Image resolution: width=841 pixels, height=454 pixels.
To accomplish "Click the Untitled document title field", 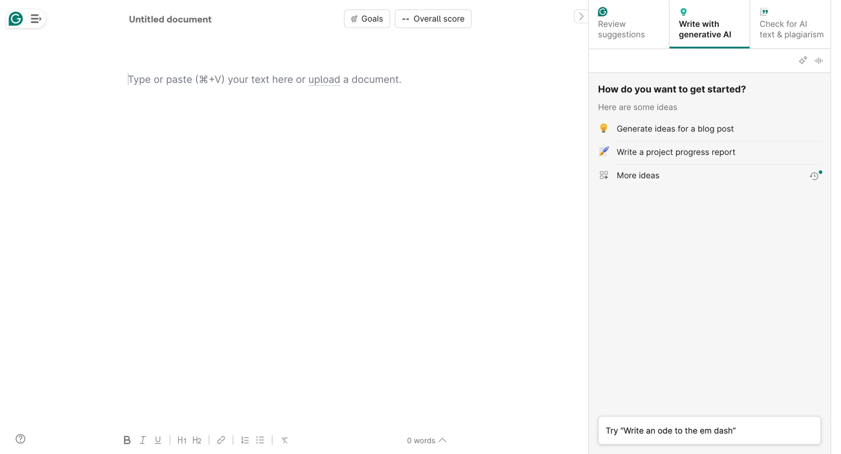I will [170, 19].
